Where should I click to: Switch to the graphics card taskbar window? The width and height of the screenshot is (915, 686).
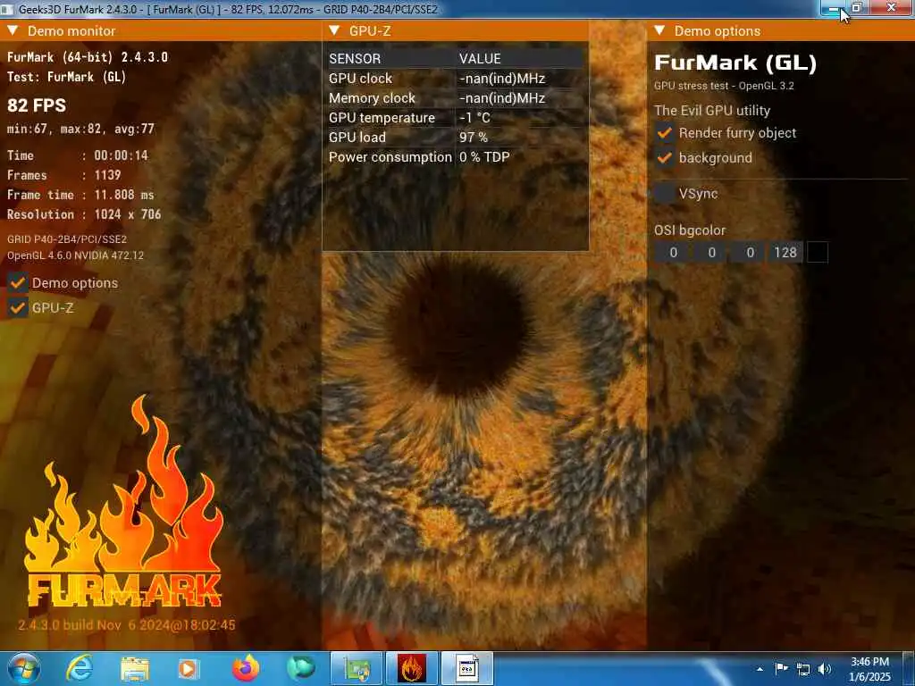(x=357, y=668)
